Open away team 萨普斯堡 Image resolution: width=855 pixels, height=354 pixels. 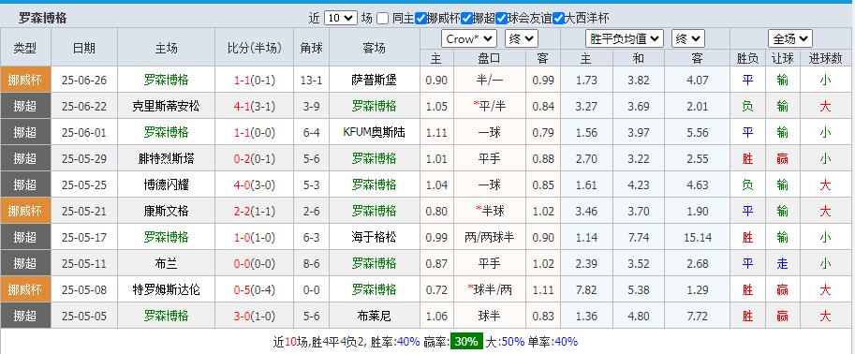pos(374,81)
